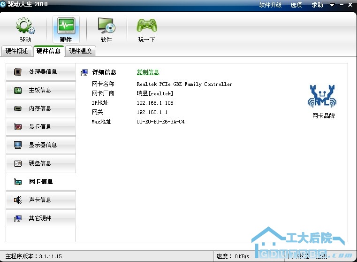The height and width of the screenshot is (262, 357).
Task: Switch to the 硬件温度 tab
Action: 80,51
